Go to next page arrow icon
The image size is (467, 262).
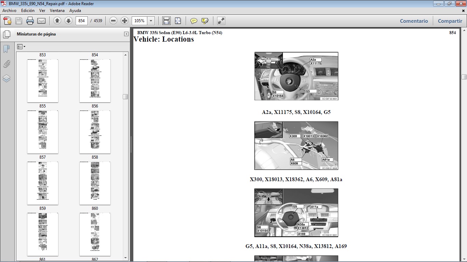(68, 21)
